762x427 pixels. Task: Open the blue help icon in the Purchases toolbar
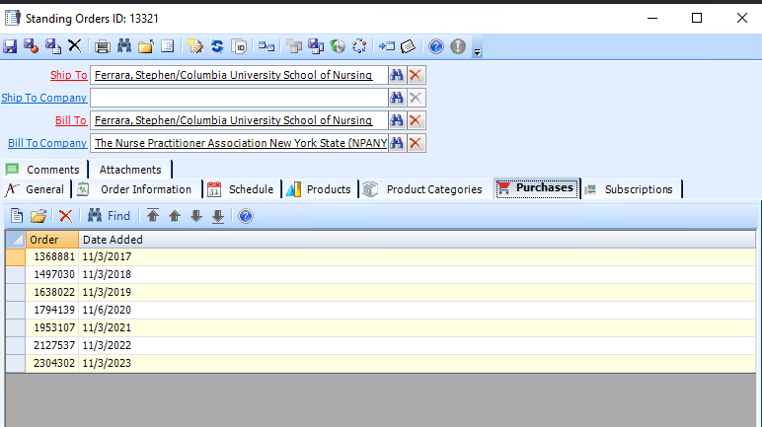click(x=246, y=216)
